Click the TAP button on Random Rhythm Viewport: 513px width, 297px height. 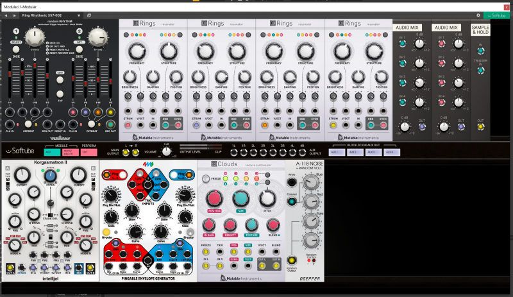click(x=60, y=94)
